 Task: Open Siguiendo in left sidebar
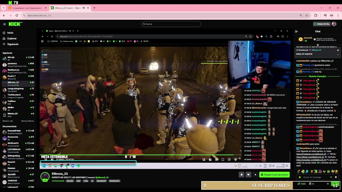pos(13,44)
